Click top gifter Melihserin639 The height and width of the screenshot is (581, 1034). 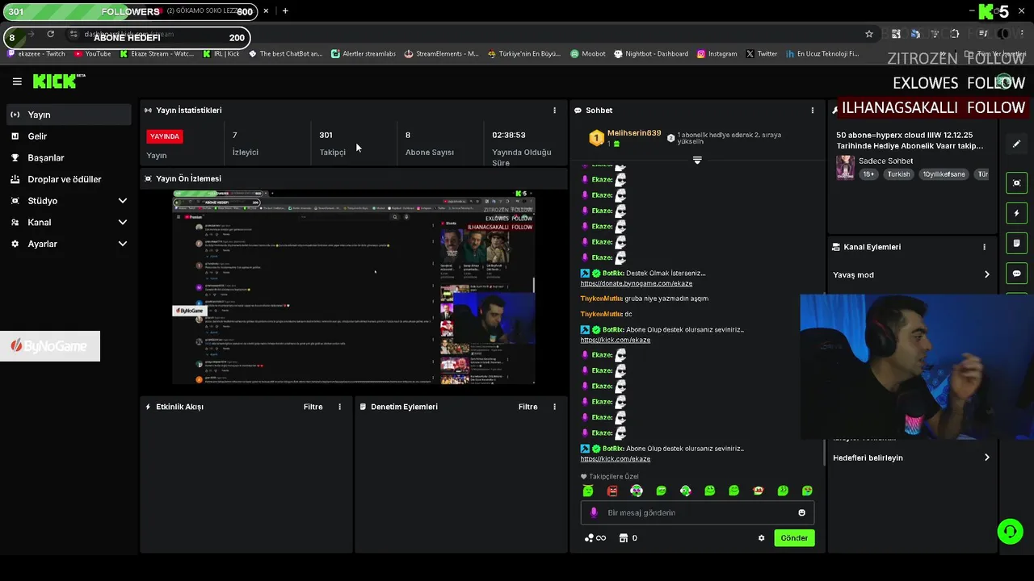click(x=633, y=133)
